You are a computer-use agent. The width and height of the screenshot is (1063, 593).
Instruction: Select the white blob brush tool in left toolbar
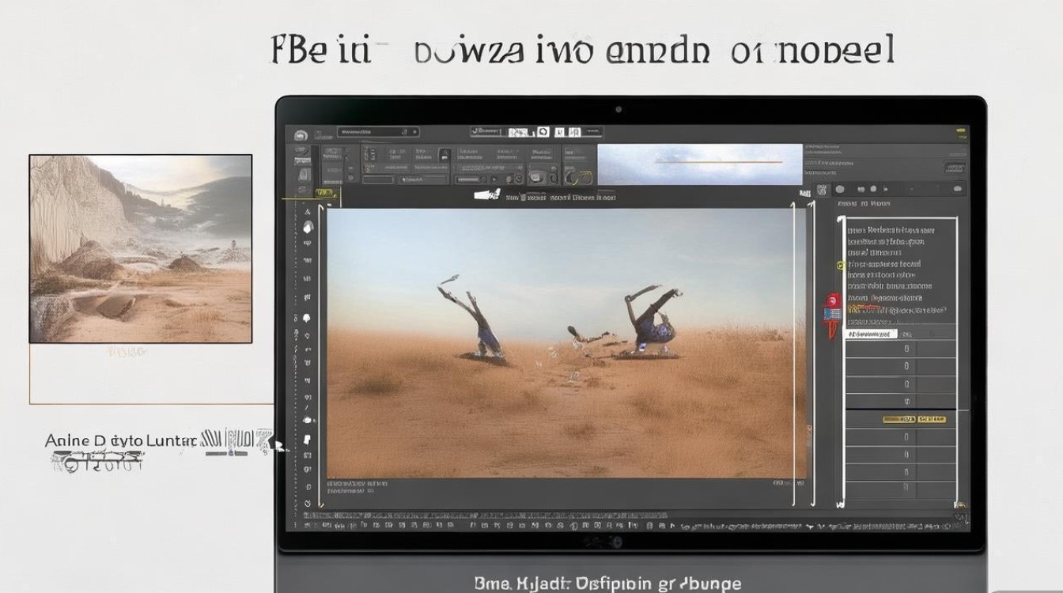[x=307, y=318]
